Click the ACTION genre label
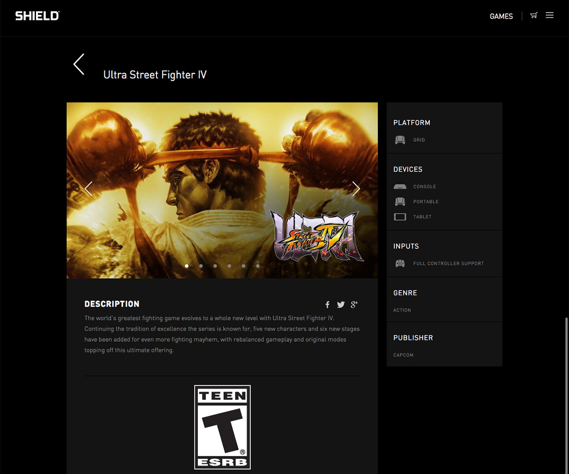 click(x=402, y=310)
